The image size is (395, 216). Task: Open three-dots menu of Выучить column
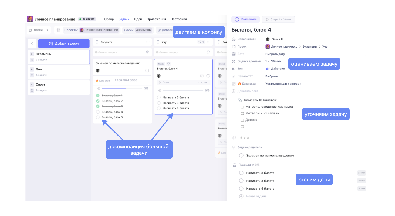pos(148,42)
